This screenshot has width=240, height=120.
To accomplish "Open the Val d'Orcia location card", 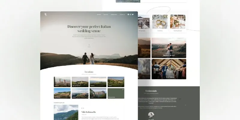I will [x=62, y=93].
